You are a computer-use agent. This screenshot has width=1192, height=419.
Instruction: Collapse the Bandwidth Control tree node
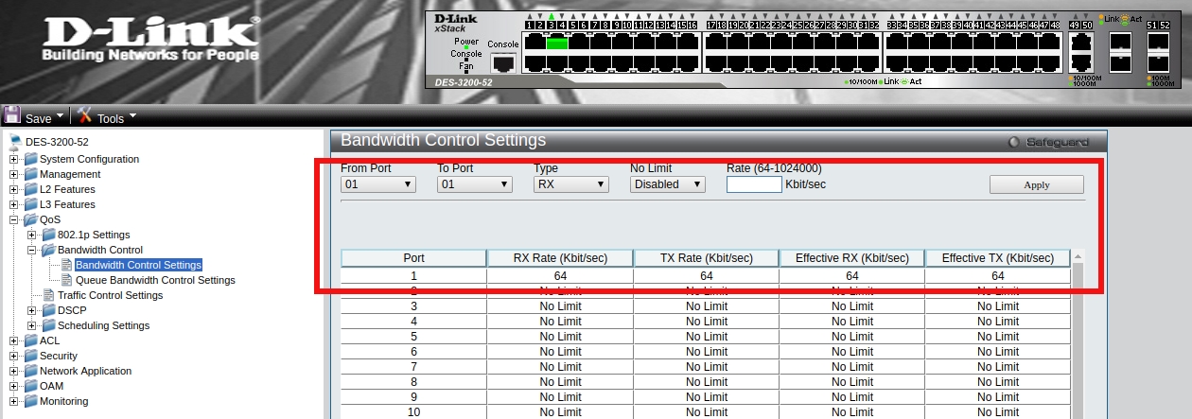coord(31,250)
